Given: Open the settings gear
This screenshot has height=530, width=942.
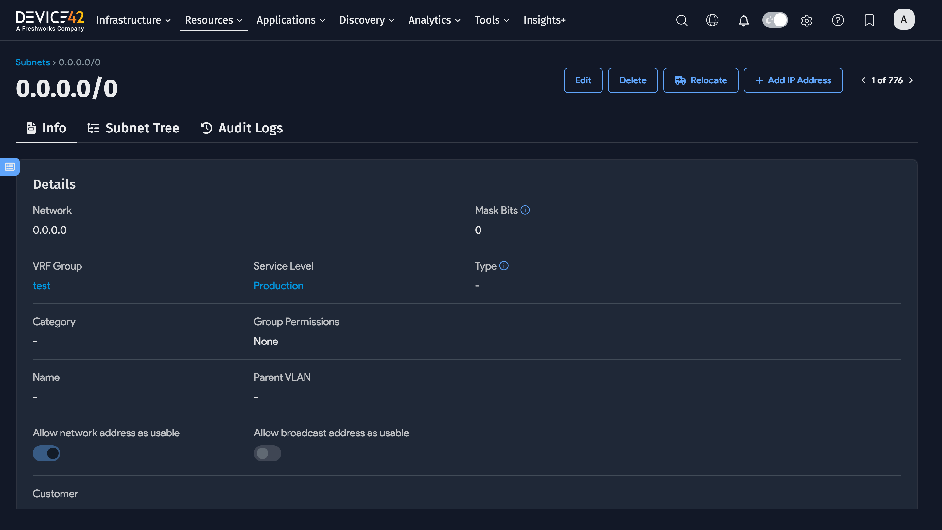Looking at the screenshot, I should 807,21.
